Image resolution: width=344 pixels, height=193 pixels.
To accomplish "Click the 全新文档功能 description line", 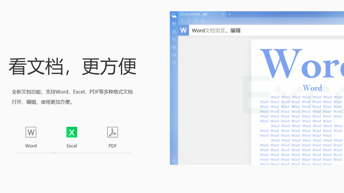I will tap(72, 92).
